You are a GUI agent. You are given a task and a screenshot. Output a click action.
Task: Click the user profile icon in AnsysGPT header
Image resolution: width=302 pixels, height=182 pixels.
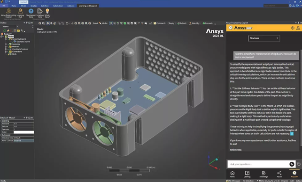pyautogui.click(x=298, y=28)
